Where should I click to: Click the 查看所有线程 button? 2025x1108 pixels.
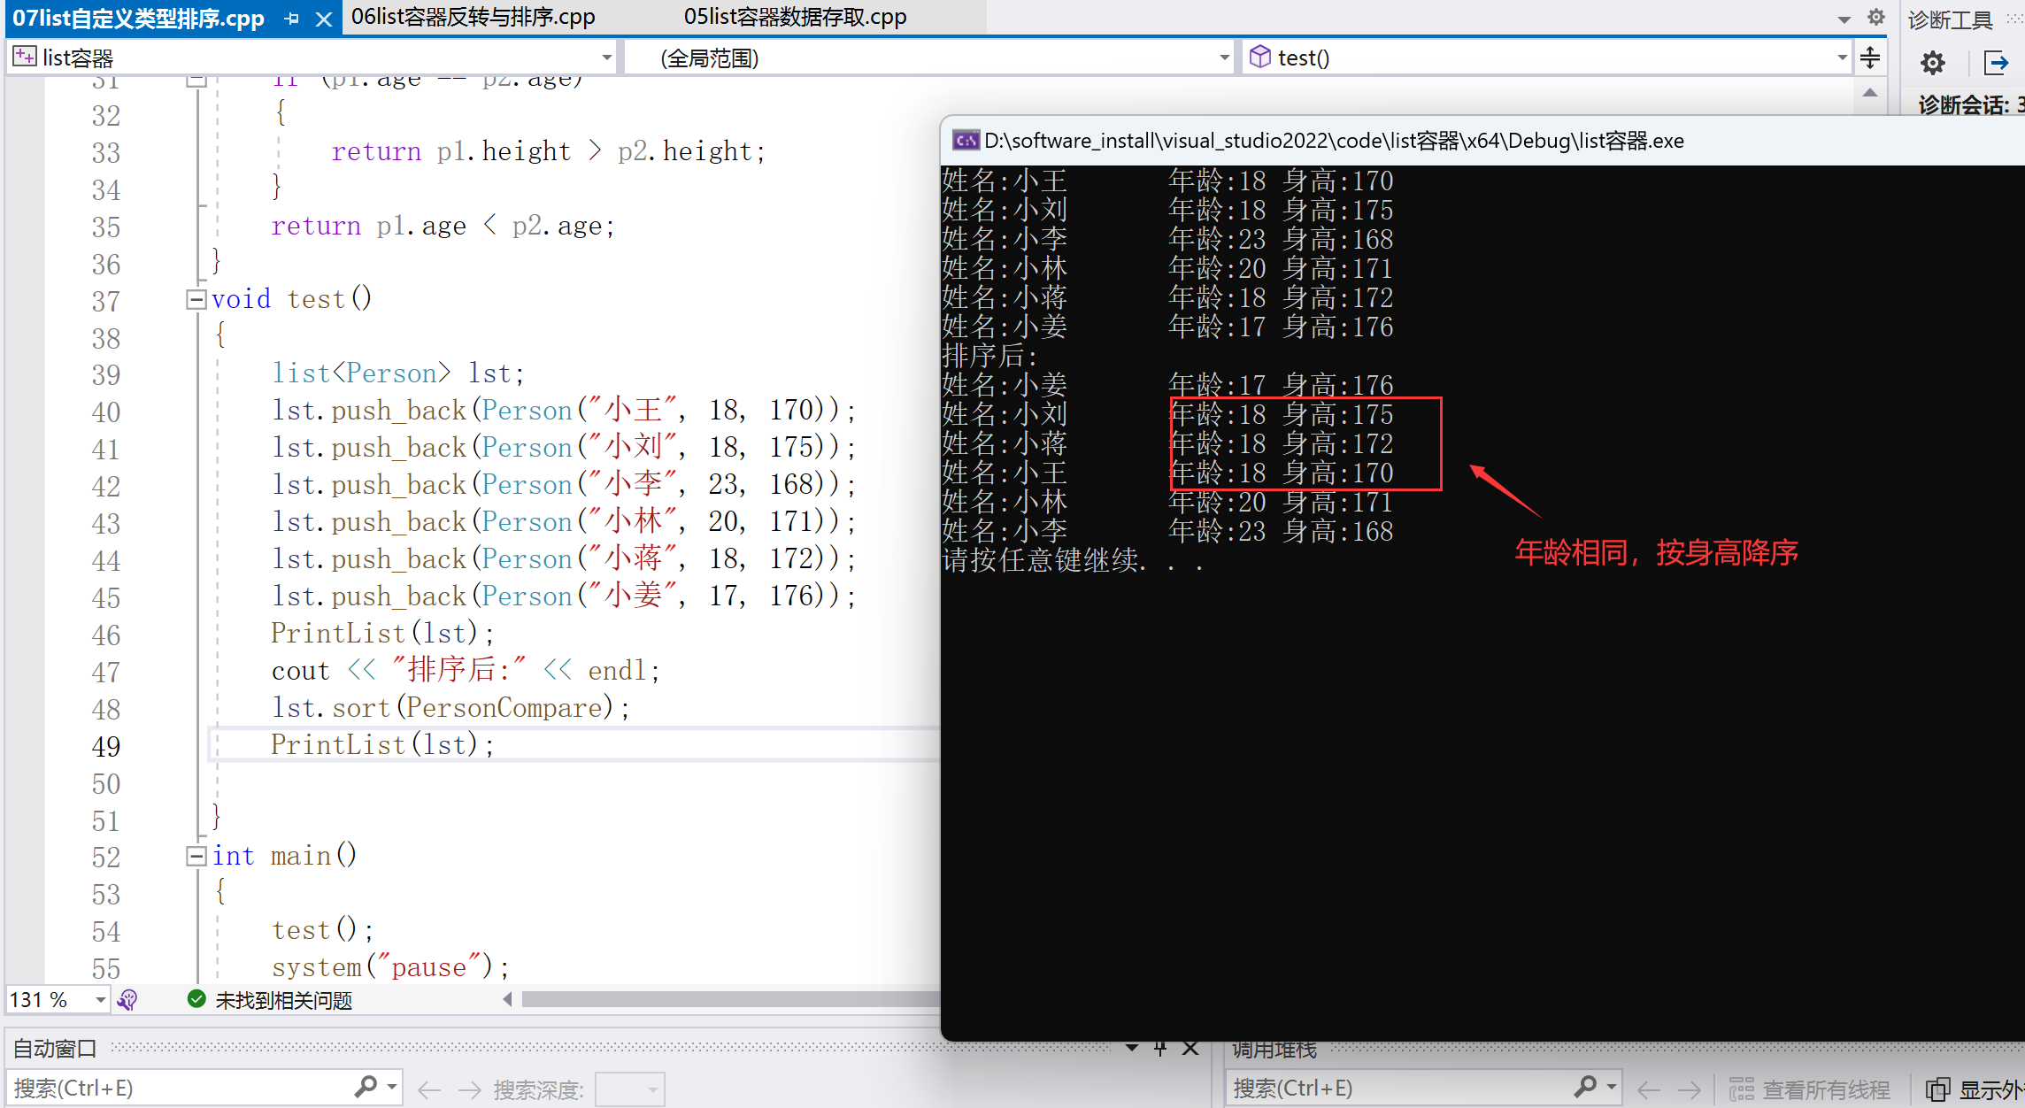[x=1810, y=1089]
